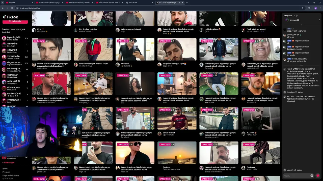
Task: Reload the TikTok page
Action: pyautogui.click(x=12, y=8)
